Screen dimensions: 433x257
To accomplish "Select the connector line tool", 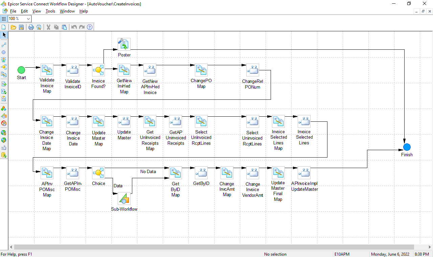I will (4, 45).
